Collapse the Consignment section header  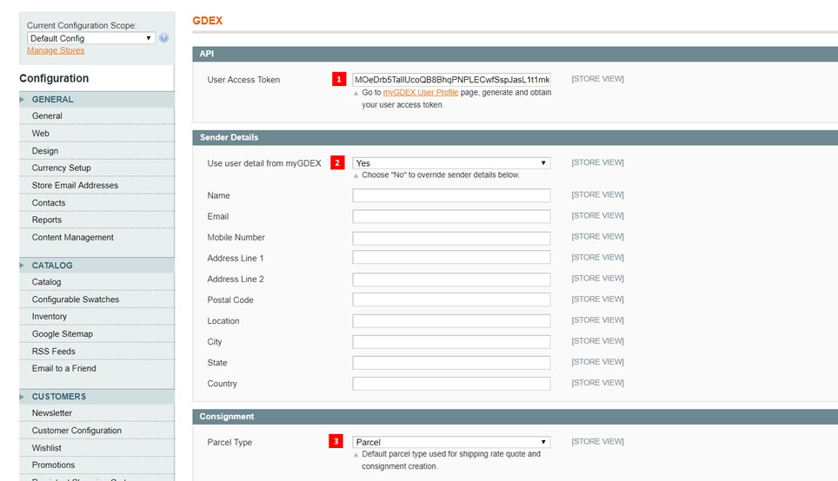click(515, 417)
